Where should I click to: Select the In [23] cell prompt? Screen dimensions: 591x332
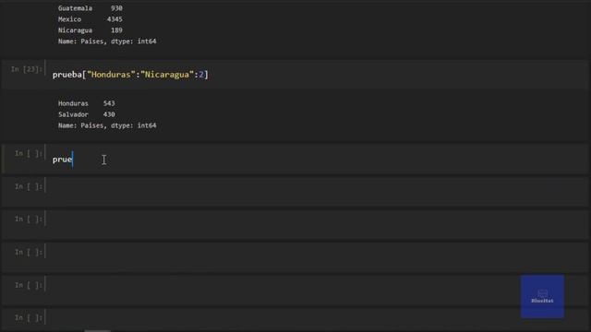[27, 69]
